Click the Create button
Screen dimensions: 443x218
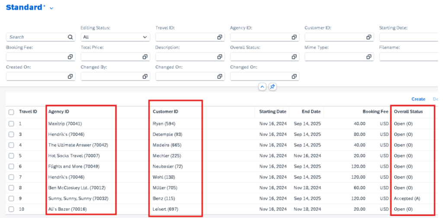point(418,99)
